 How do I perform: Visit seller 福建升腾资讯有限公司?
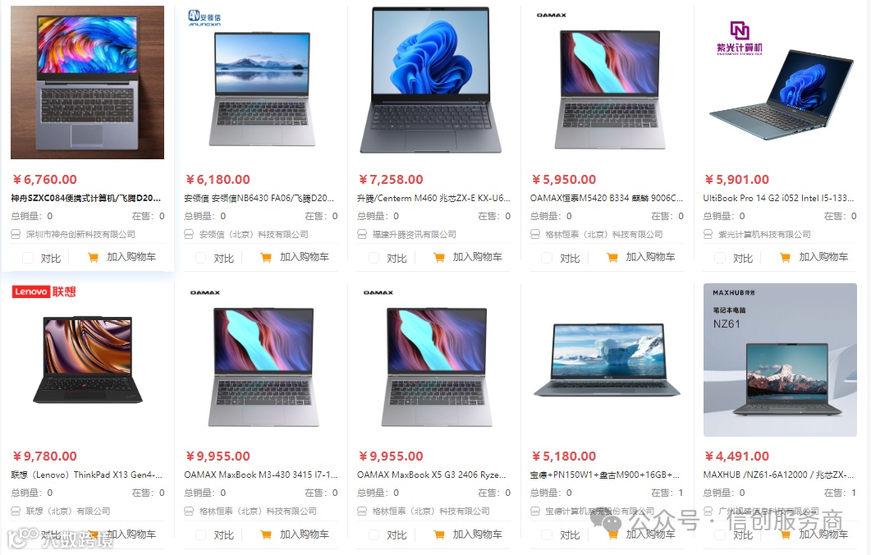click(x=414, y=235)
